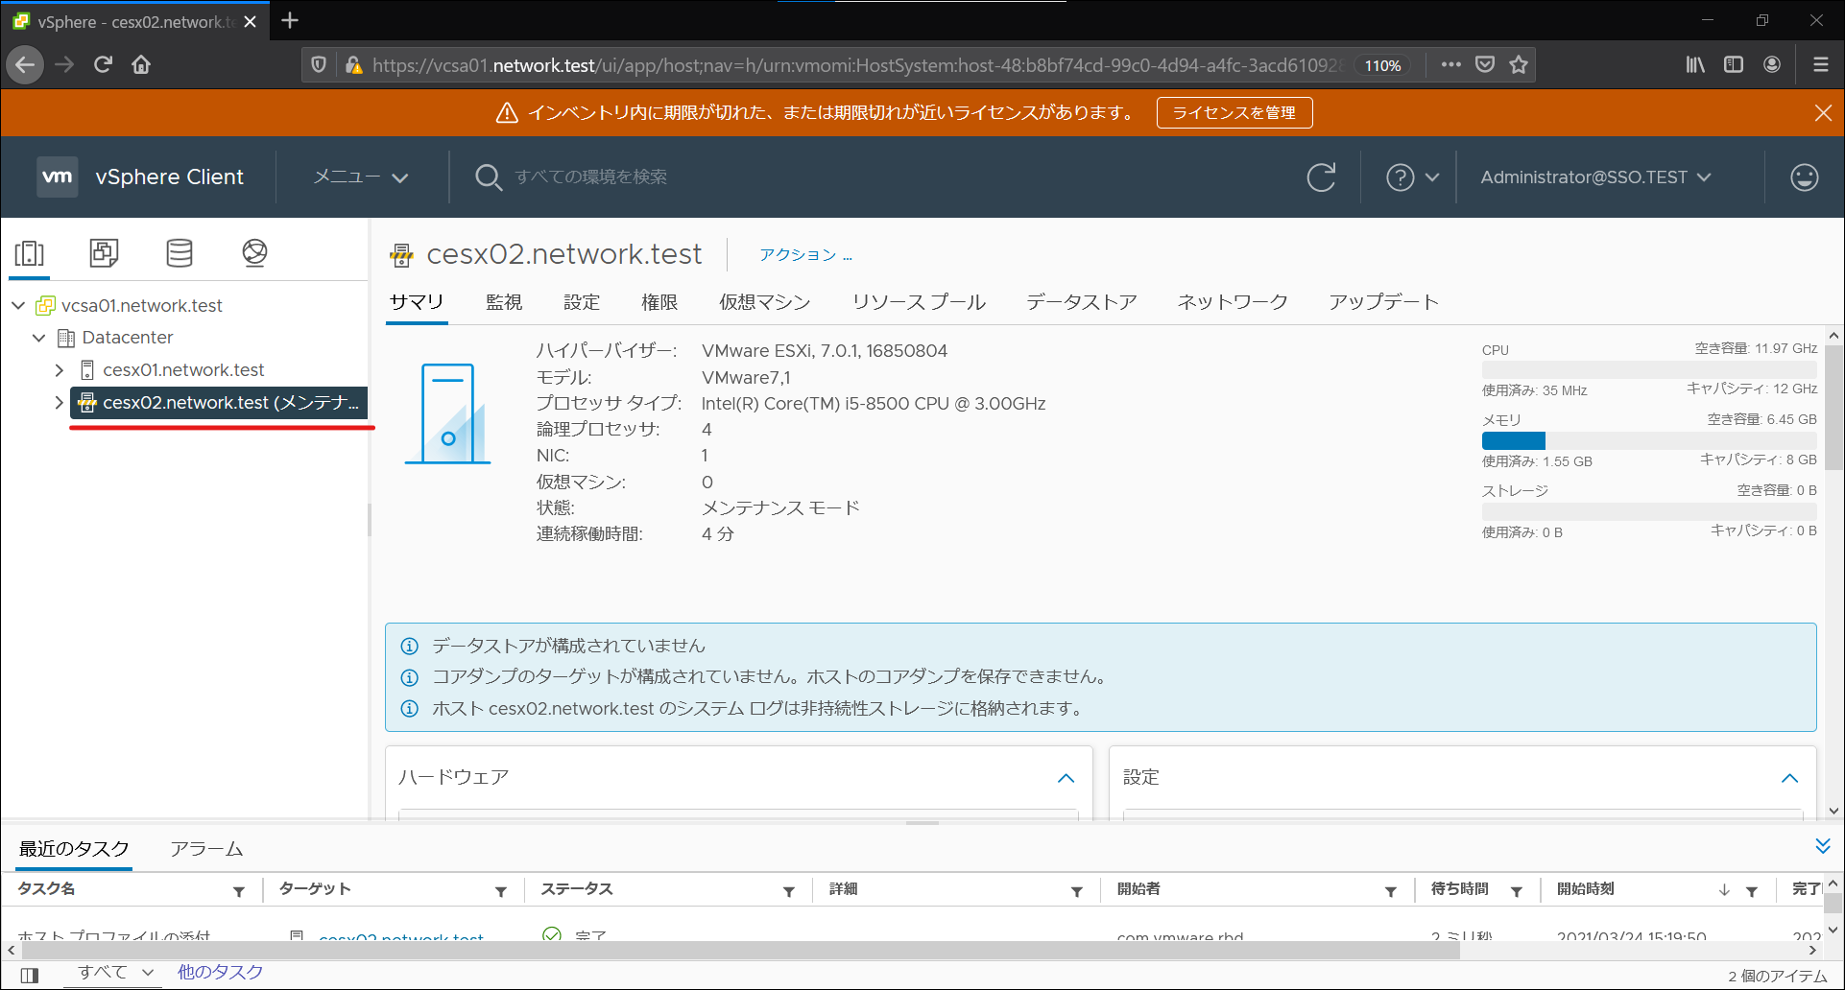Click the ライセンスを管理 button
The height and width of the screenshot is (990, 1845).
(x=1234, y=113)
